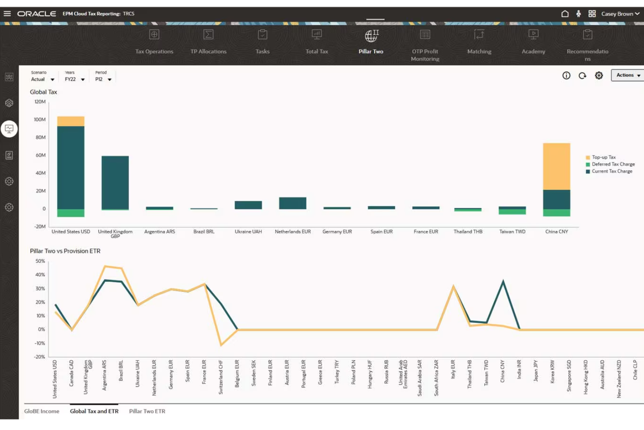Open the Total Tax module
Image resolution: width=644 pixels, height=430 pixels.
click(316, 41)
